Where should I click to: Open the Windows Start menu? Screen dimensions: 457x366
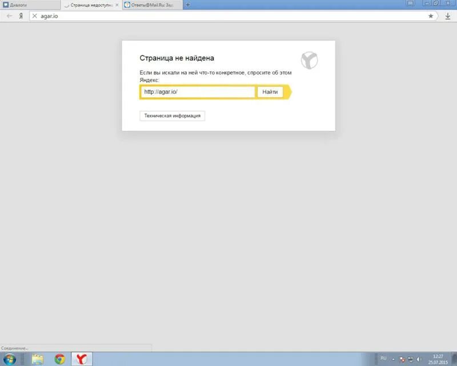click(9, 359)
